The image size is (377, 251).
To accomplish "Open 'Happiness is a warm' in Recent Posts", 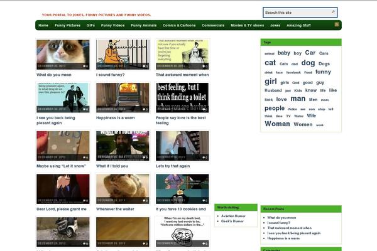I will (x=283, y=238).
